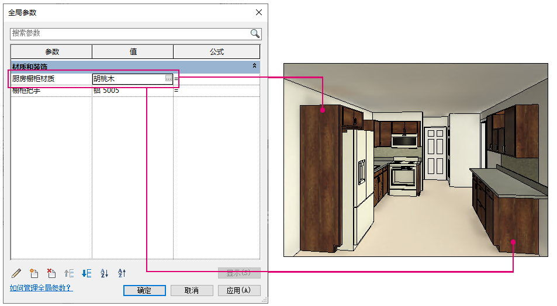Click the pencil Edit Global Parameter icon
This screenshot has height=306, width=557.
[x=16, y=273]
